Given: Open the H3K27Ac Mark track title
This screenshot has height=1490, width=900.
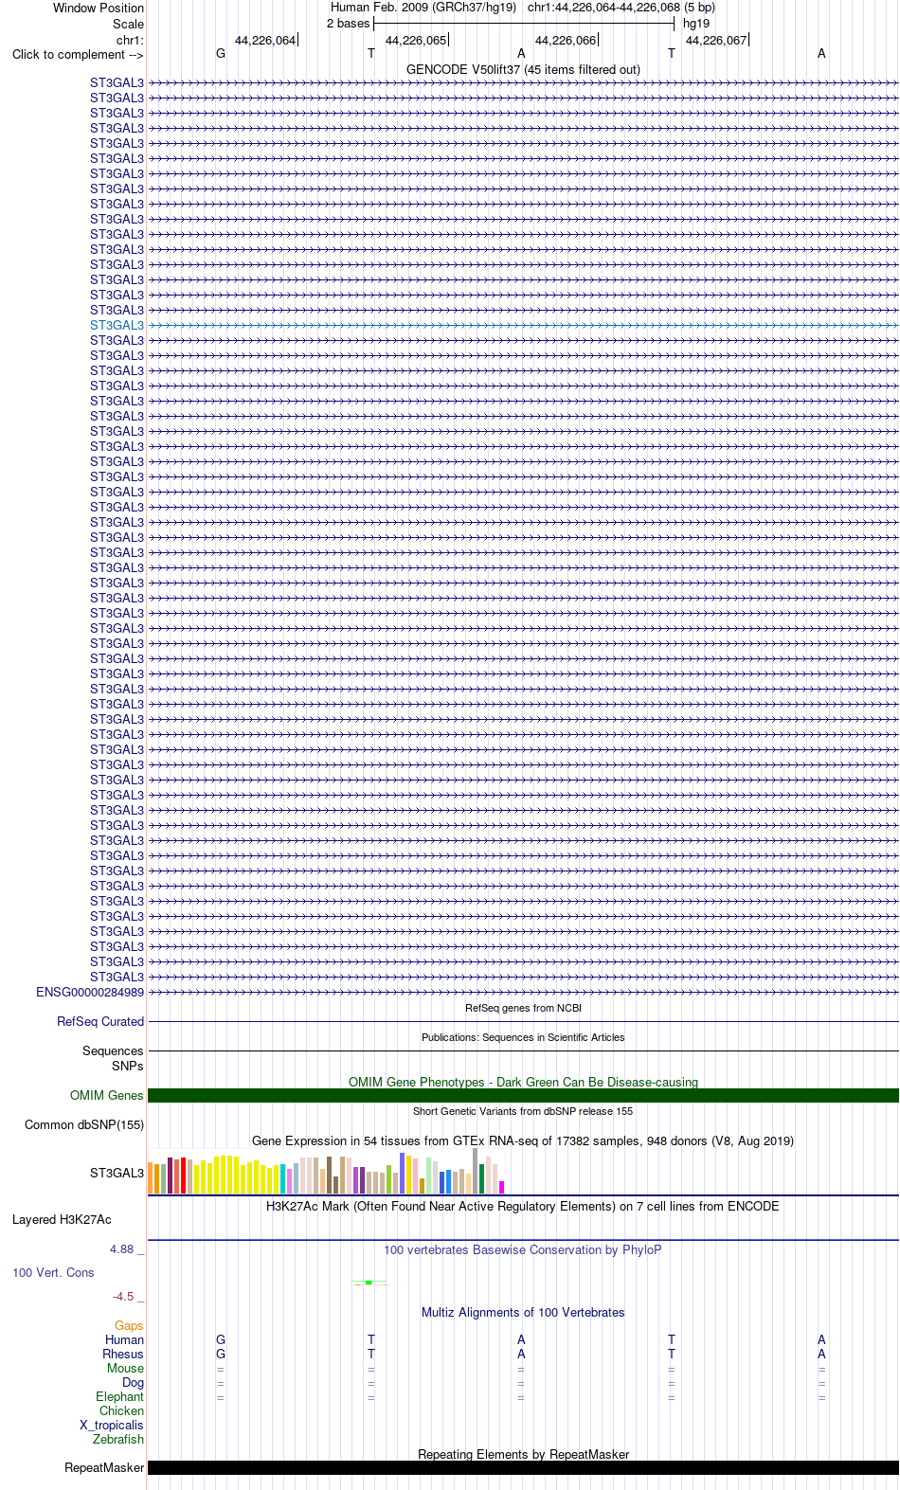Looking at the screenshot, I should pos(523,1206).
